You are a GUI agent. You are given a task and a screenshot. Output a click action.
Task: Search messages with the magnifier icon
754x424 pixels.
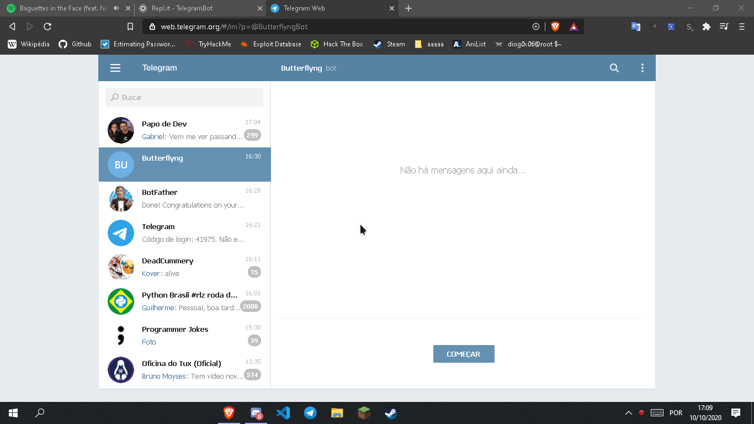[x=614, y=68]
